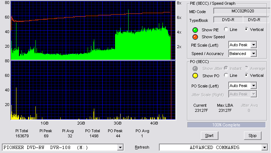Click the 100% Complete progress bar

coord(226,125)
